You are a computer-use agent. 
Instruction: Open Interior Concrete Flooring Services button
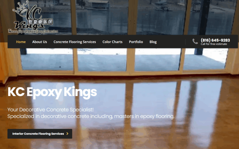[x=40, y=134]
